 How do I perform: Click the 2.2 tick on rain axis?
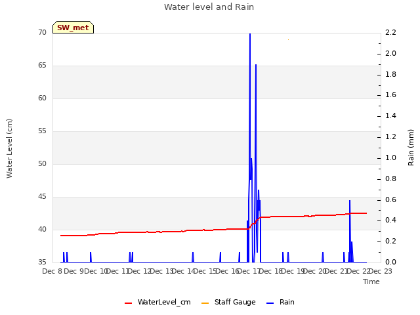pos(390,32)
